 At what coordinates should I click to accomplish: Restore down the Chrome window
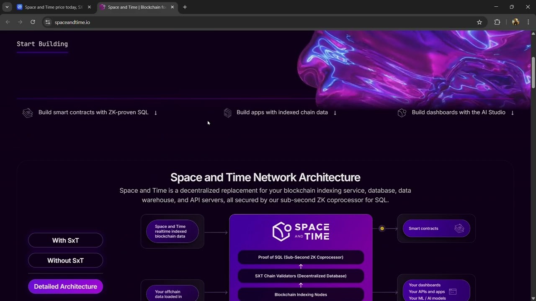pos(512,7)
